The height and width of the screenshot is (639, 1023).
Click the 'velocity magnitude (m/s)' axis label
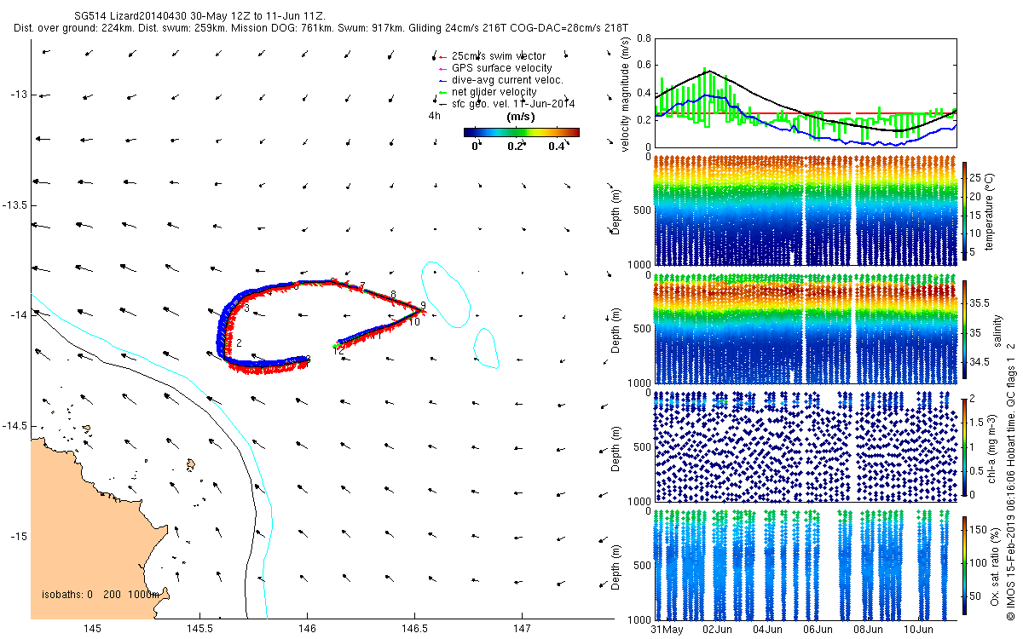pos(626,95)
